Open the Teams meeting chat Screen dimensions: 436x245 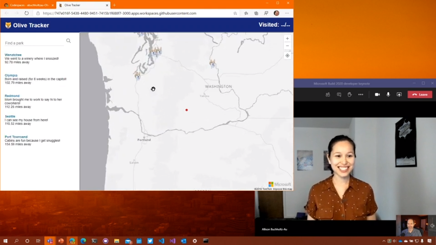click(x=339, y=94)
